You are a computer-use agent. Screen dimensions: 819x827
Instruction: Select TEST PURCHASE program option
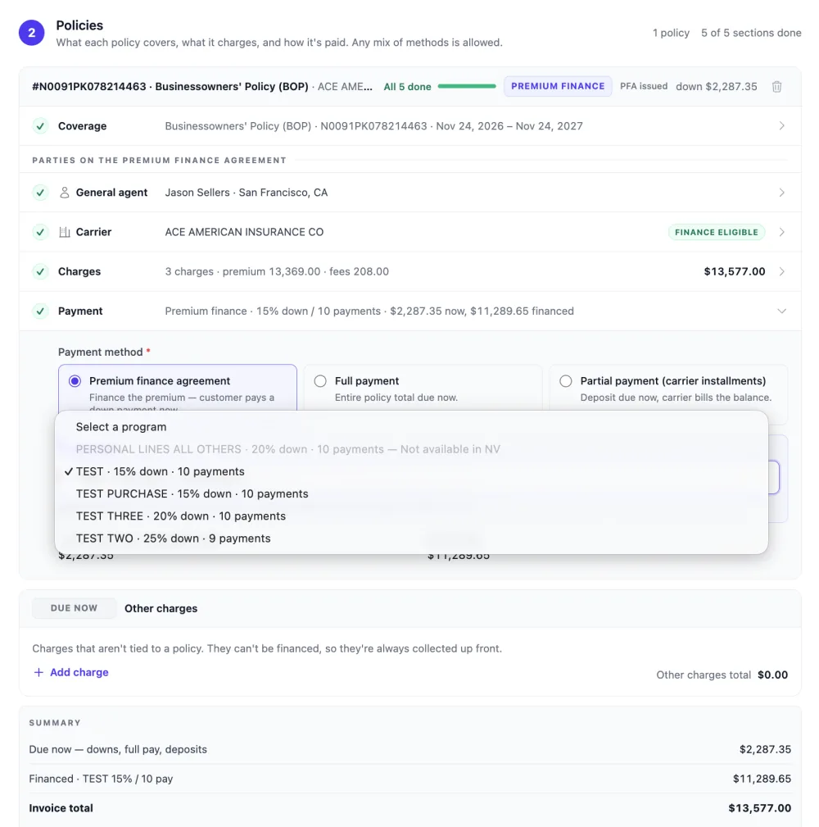coord(411,493)
